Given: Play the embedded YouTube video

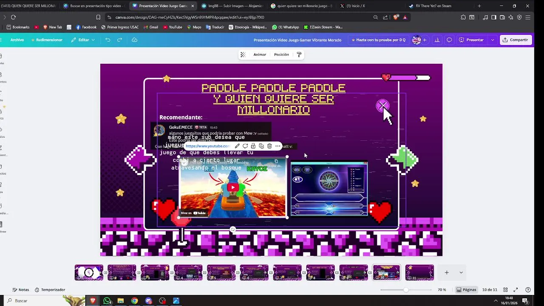Looking at the screenshot, I should [x=232, y=187].
